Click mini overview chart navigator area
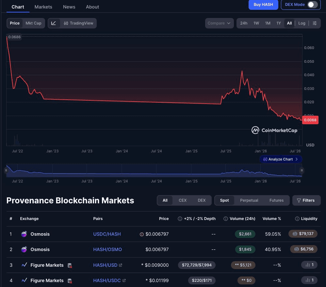The image size is (326, 287). pyautogui.click(x=154, y=170)
